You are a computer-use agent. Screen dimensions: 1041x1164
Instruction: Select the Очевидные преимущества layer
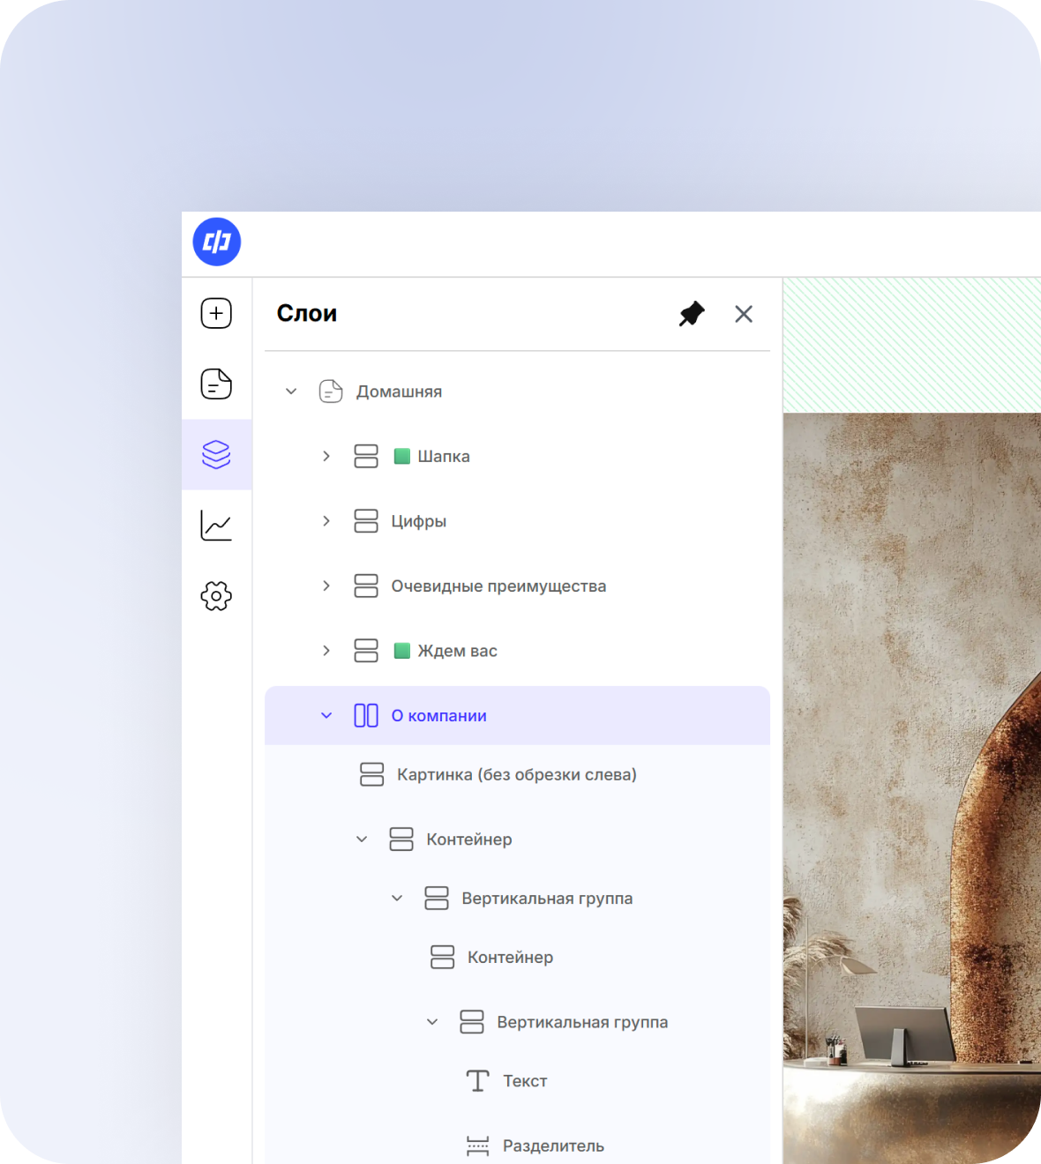(x=498, y=586)
